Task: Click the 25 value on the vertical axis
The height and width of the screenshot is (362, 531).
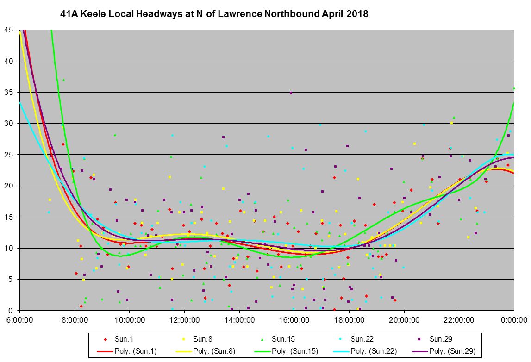Action: coord(8,155)
